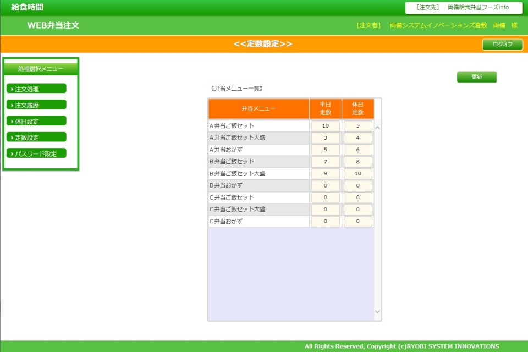This screenshot has width=528, height=352.
Task: Click the WEB弁当注文 heading
Action: point(53,25)
